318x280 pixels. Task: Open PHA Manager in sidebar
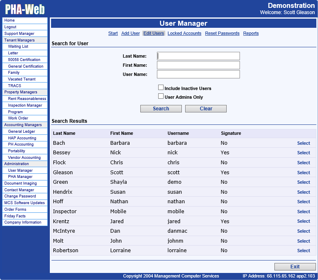point(25,177)
